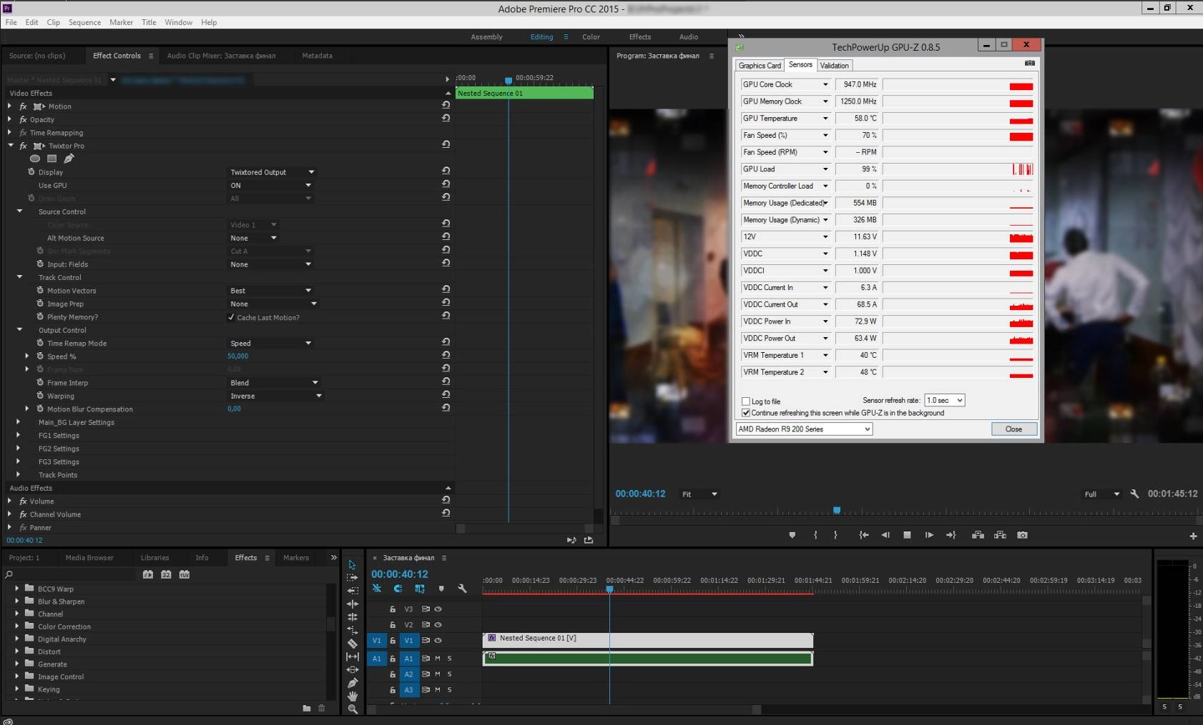1203x725 pixels.
Task: Open Use GPU ON dropdown
Action: 270,185
